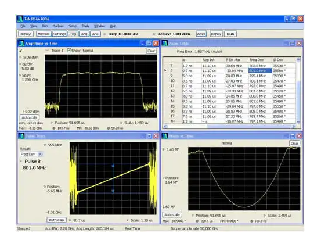The height and width of the screenshot is (247, 321).
Task: Open the Tools menu
Action: [85, 26]
